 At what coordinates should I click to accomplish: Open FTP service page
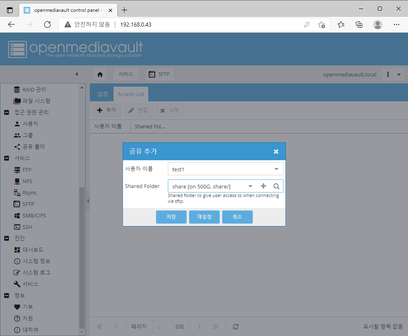(x=22, y=170)
